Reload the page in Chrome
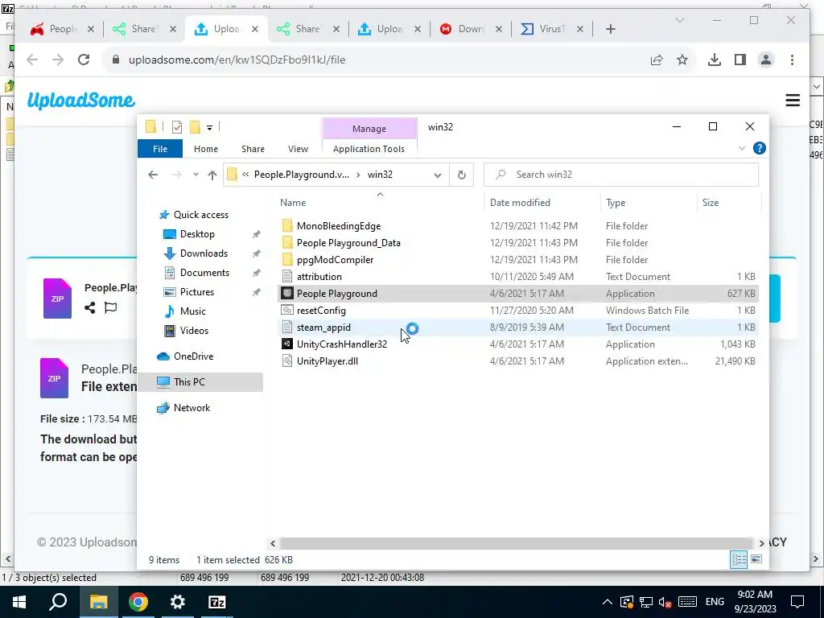 [84, 60]
